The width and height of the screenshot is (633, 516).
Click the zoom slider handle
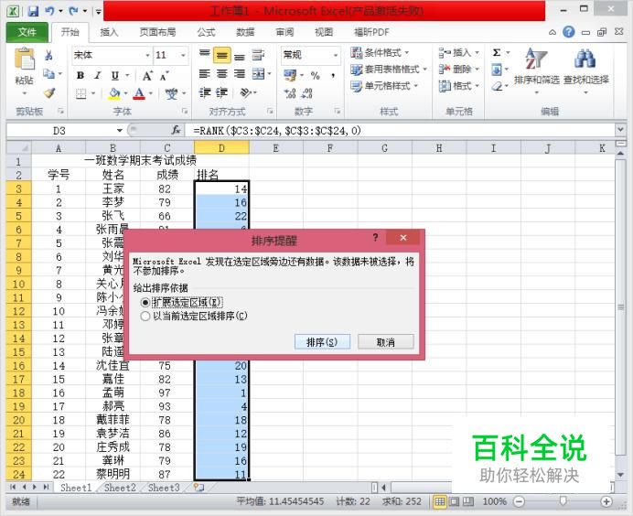point(563,501)
